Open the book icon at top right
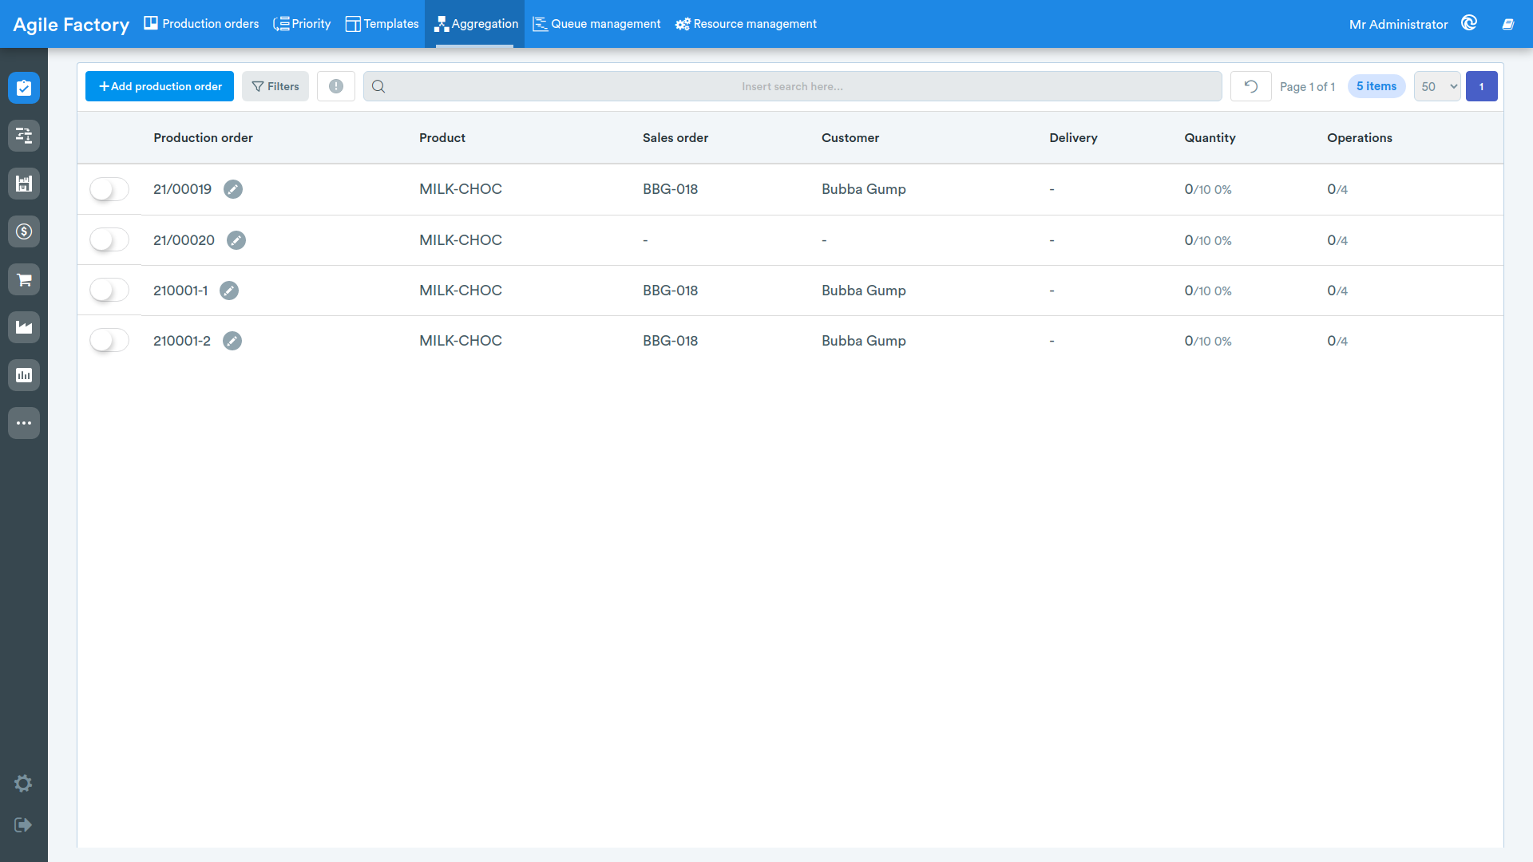Screen dimensions: 1533x862 (x=1508, y=24)
